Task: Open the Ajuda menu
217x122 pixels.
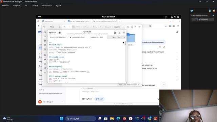Action: tap(59, 5)
